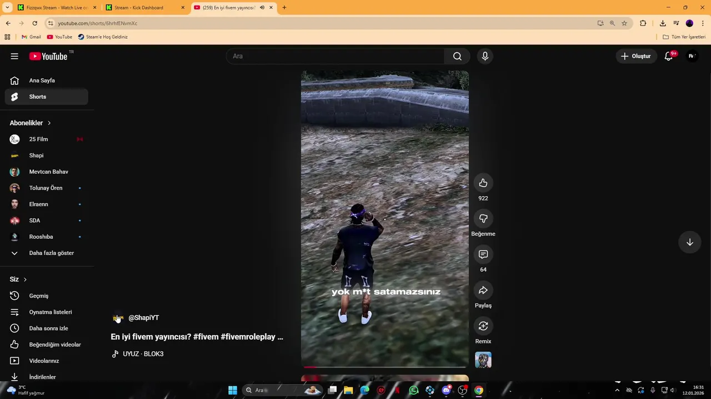
Task: Open the Gmail bookmark
Action: coord(31,37)
